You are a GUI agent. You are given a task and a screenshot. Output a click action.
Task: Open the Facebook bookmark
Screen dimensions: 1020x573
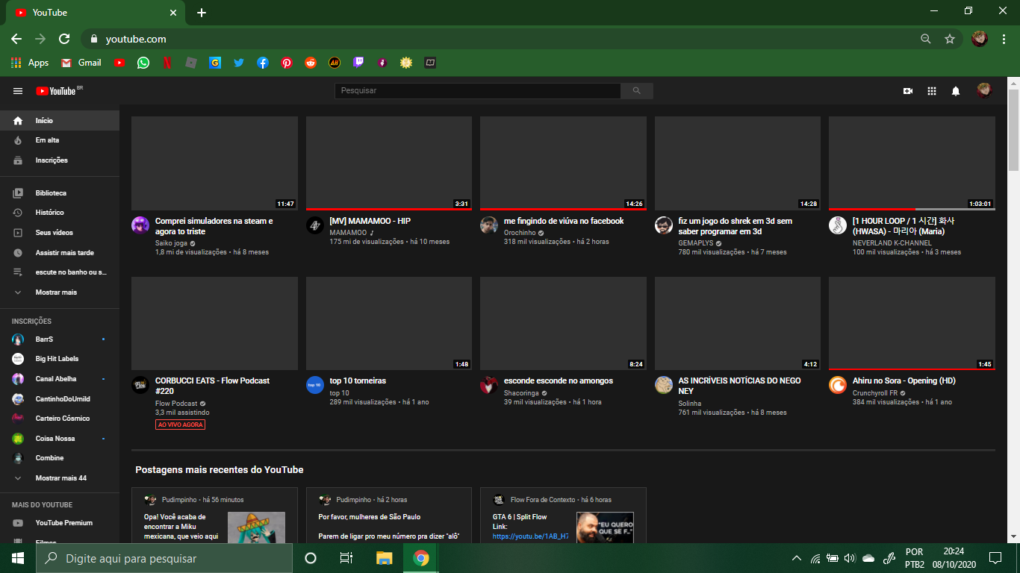click(263, 63)
